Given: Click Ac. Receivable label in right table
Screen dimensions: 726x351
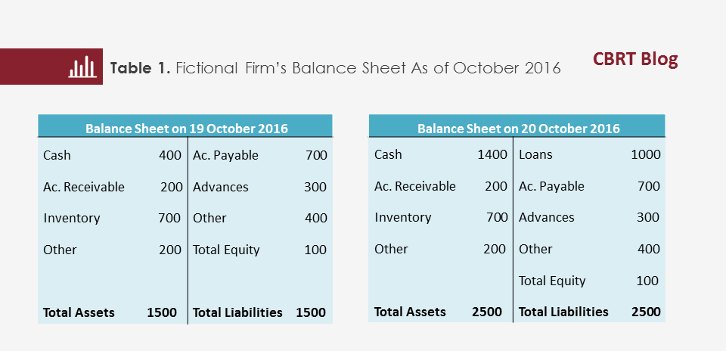Looking at the screenshot, I should [415, 186].
